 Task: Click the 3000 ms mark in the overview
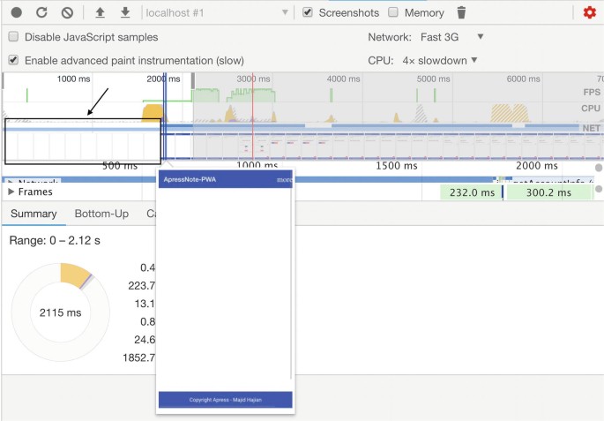click(253, 79)
